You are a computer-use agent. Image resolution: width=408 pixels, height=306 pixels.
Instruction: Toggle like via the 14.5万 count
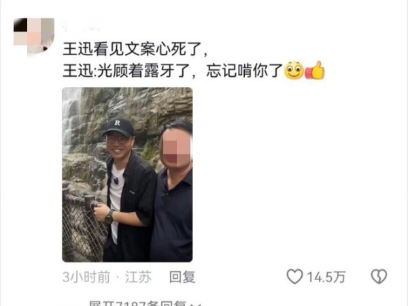[x=326, y=277]
